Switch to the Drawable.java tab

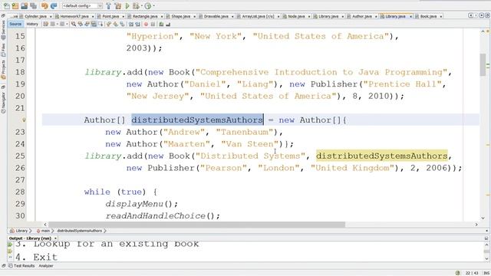pyautogui.click(x=216, y=16)
